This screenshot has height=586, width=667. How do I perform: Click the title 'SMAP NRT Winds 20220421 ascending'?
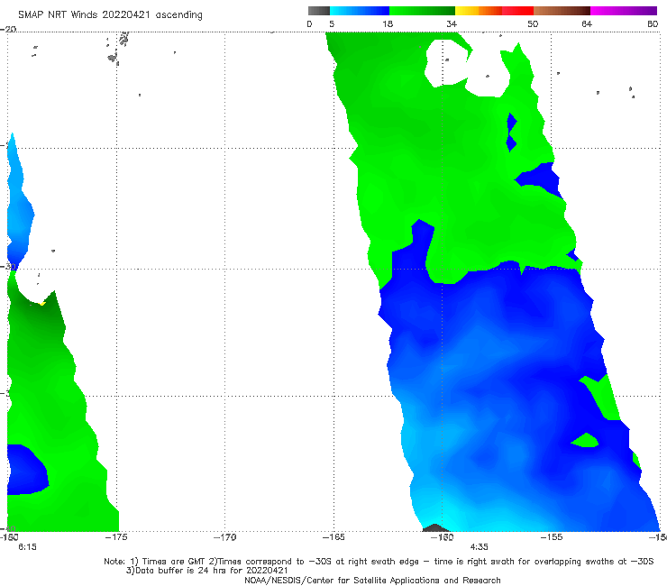(110, 14)
